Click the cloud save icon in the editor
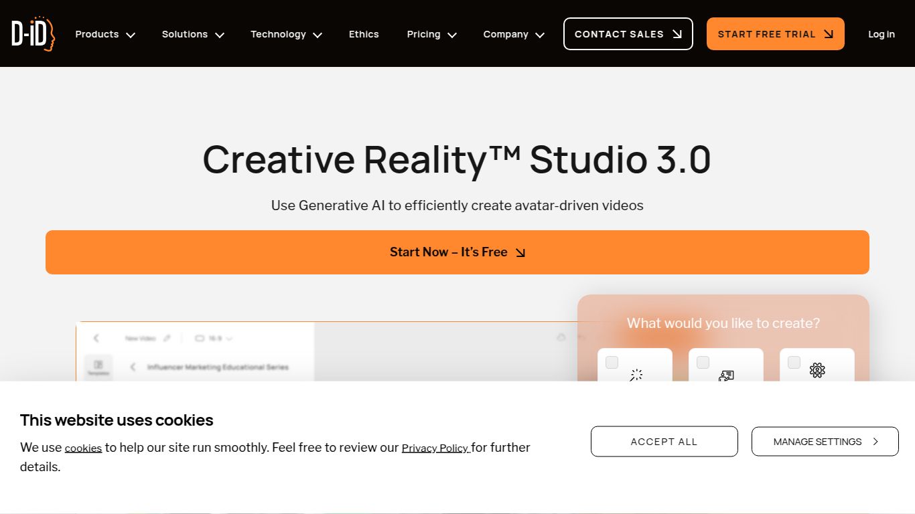 pos(561,337)
